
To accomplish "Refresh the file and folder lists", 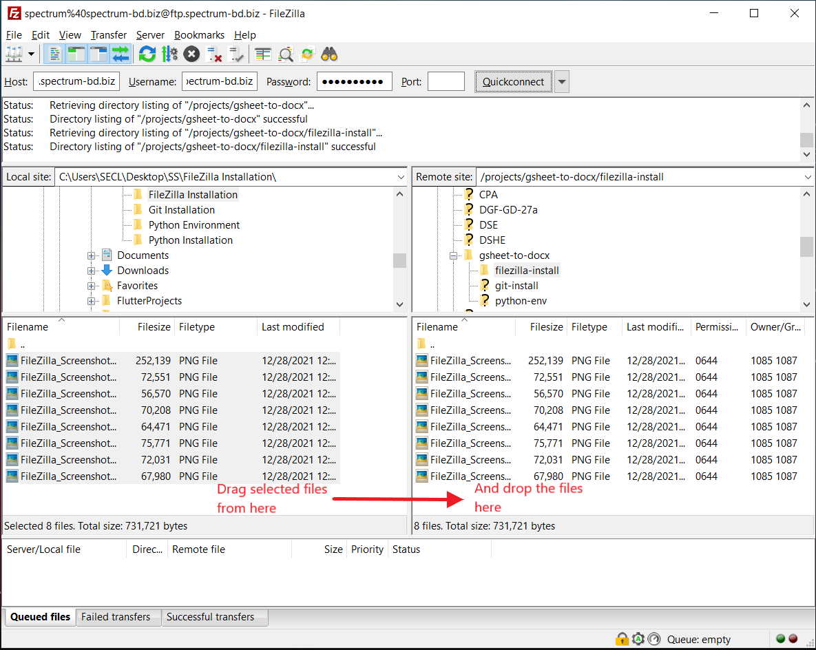I will 147,54.
